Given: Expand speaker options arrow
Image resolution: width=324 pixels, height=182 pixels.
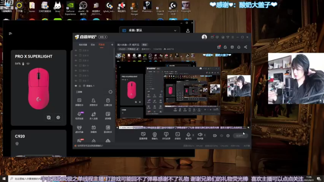Looking at the screenshot, I should (x=205, y=135).
